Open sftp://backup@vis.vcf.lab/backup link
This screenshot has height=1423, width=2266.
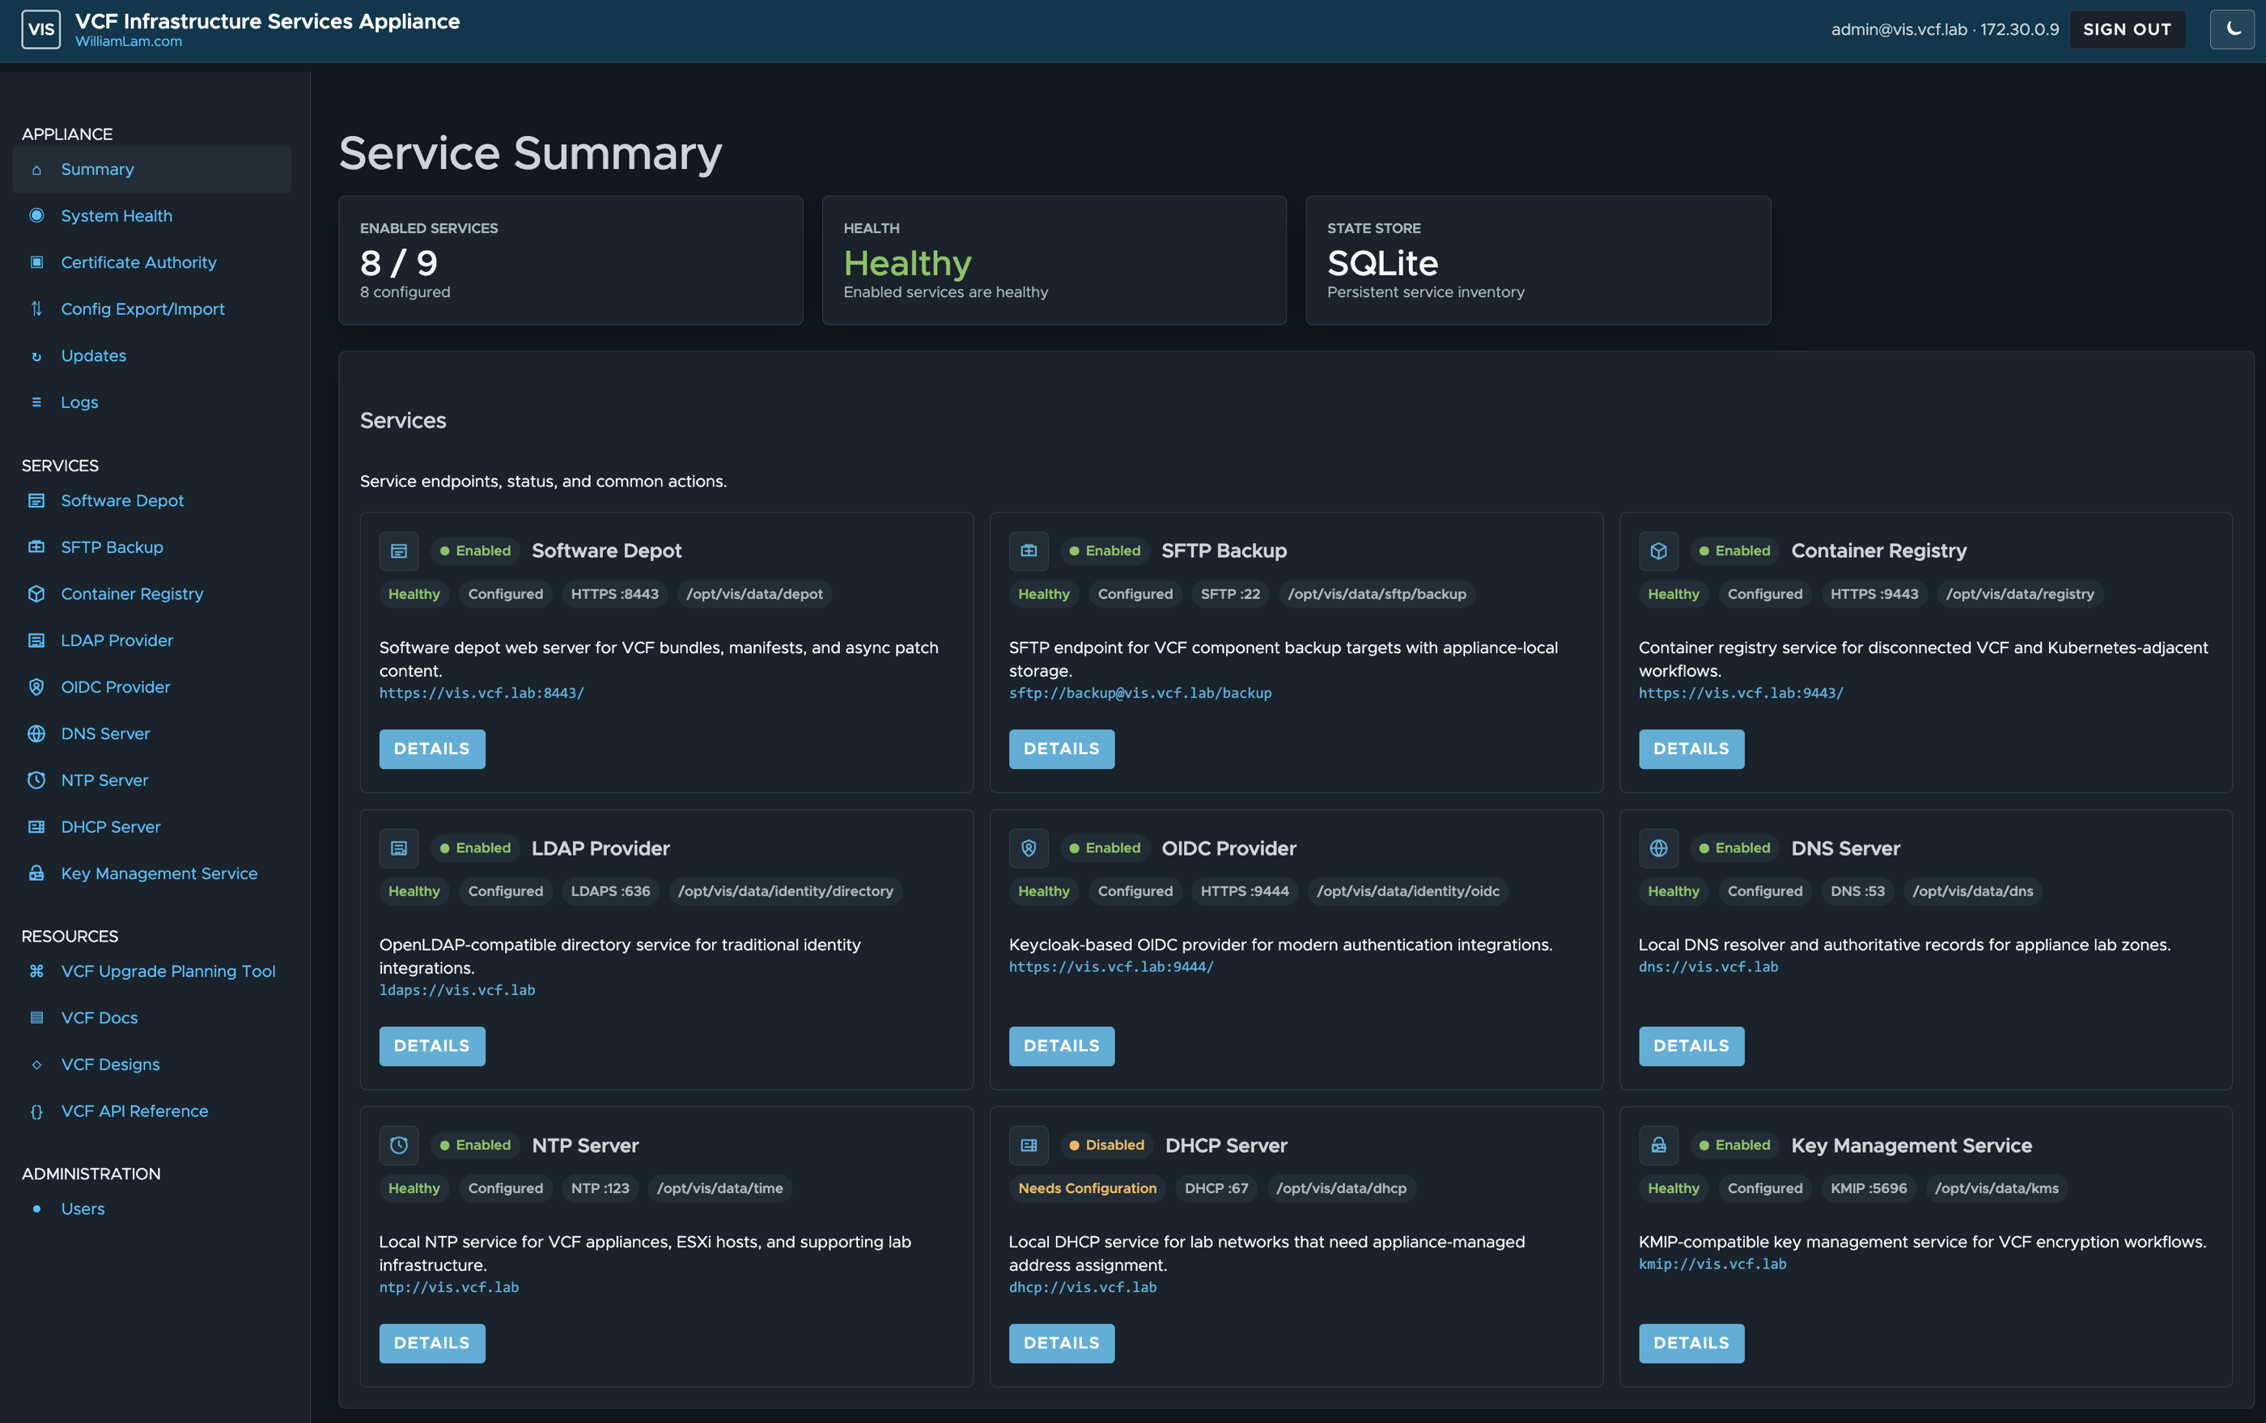pyautogui.click(x=1139, y=693)
